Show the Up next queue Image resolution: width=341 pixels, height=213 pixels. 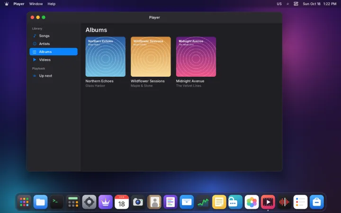[x=54, y=76]
